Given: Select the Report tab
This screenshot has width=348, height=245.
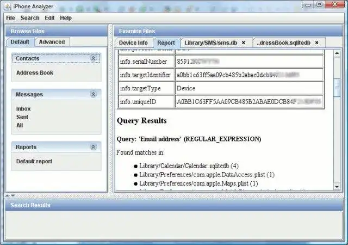Looking at the screenshot, I should coord(166,42).
